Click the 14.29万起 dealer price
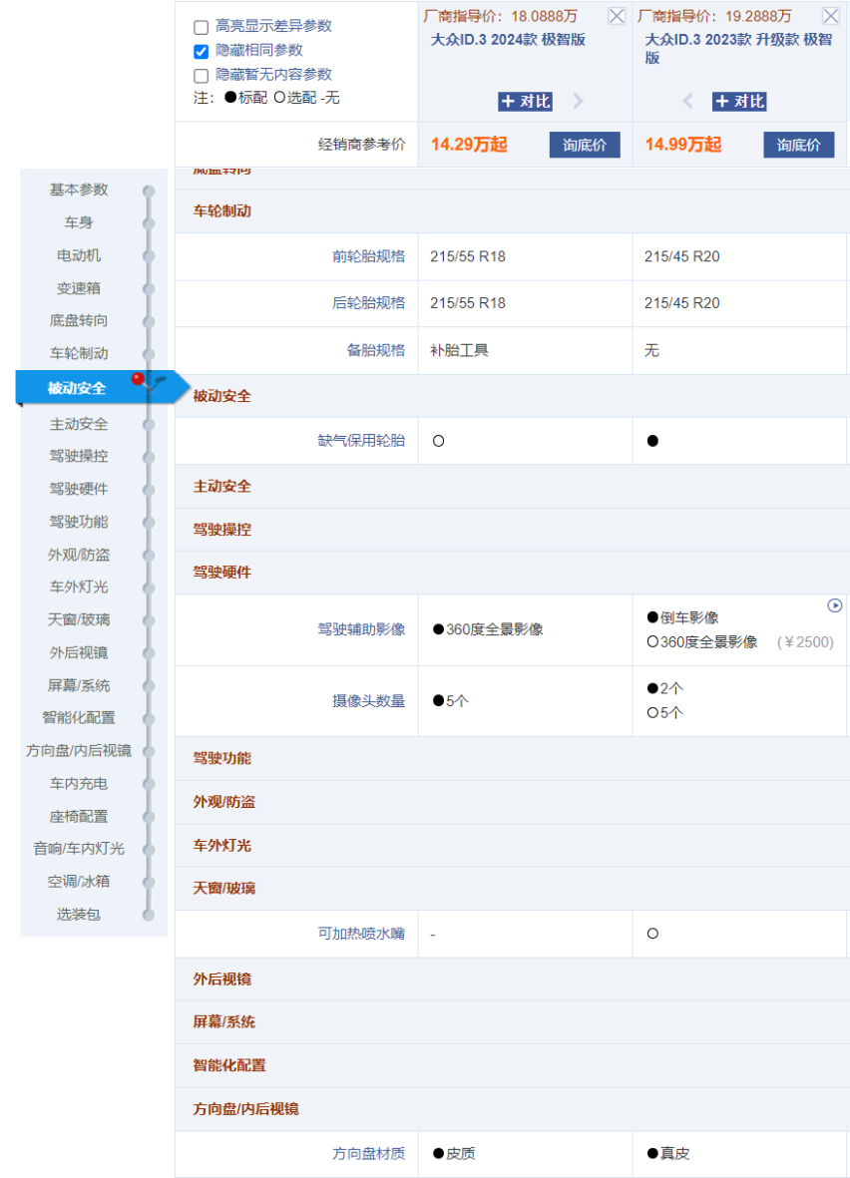The image size is (850, 1178). (469, 145)
